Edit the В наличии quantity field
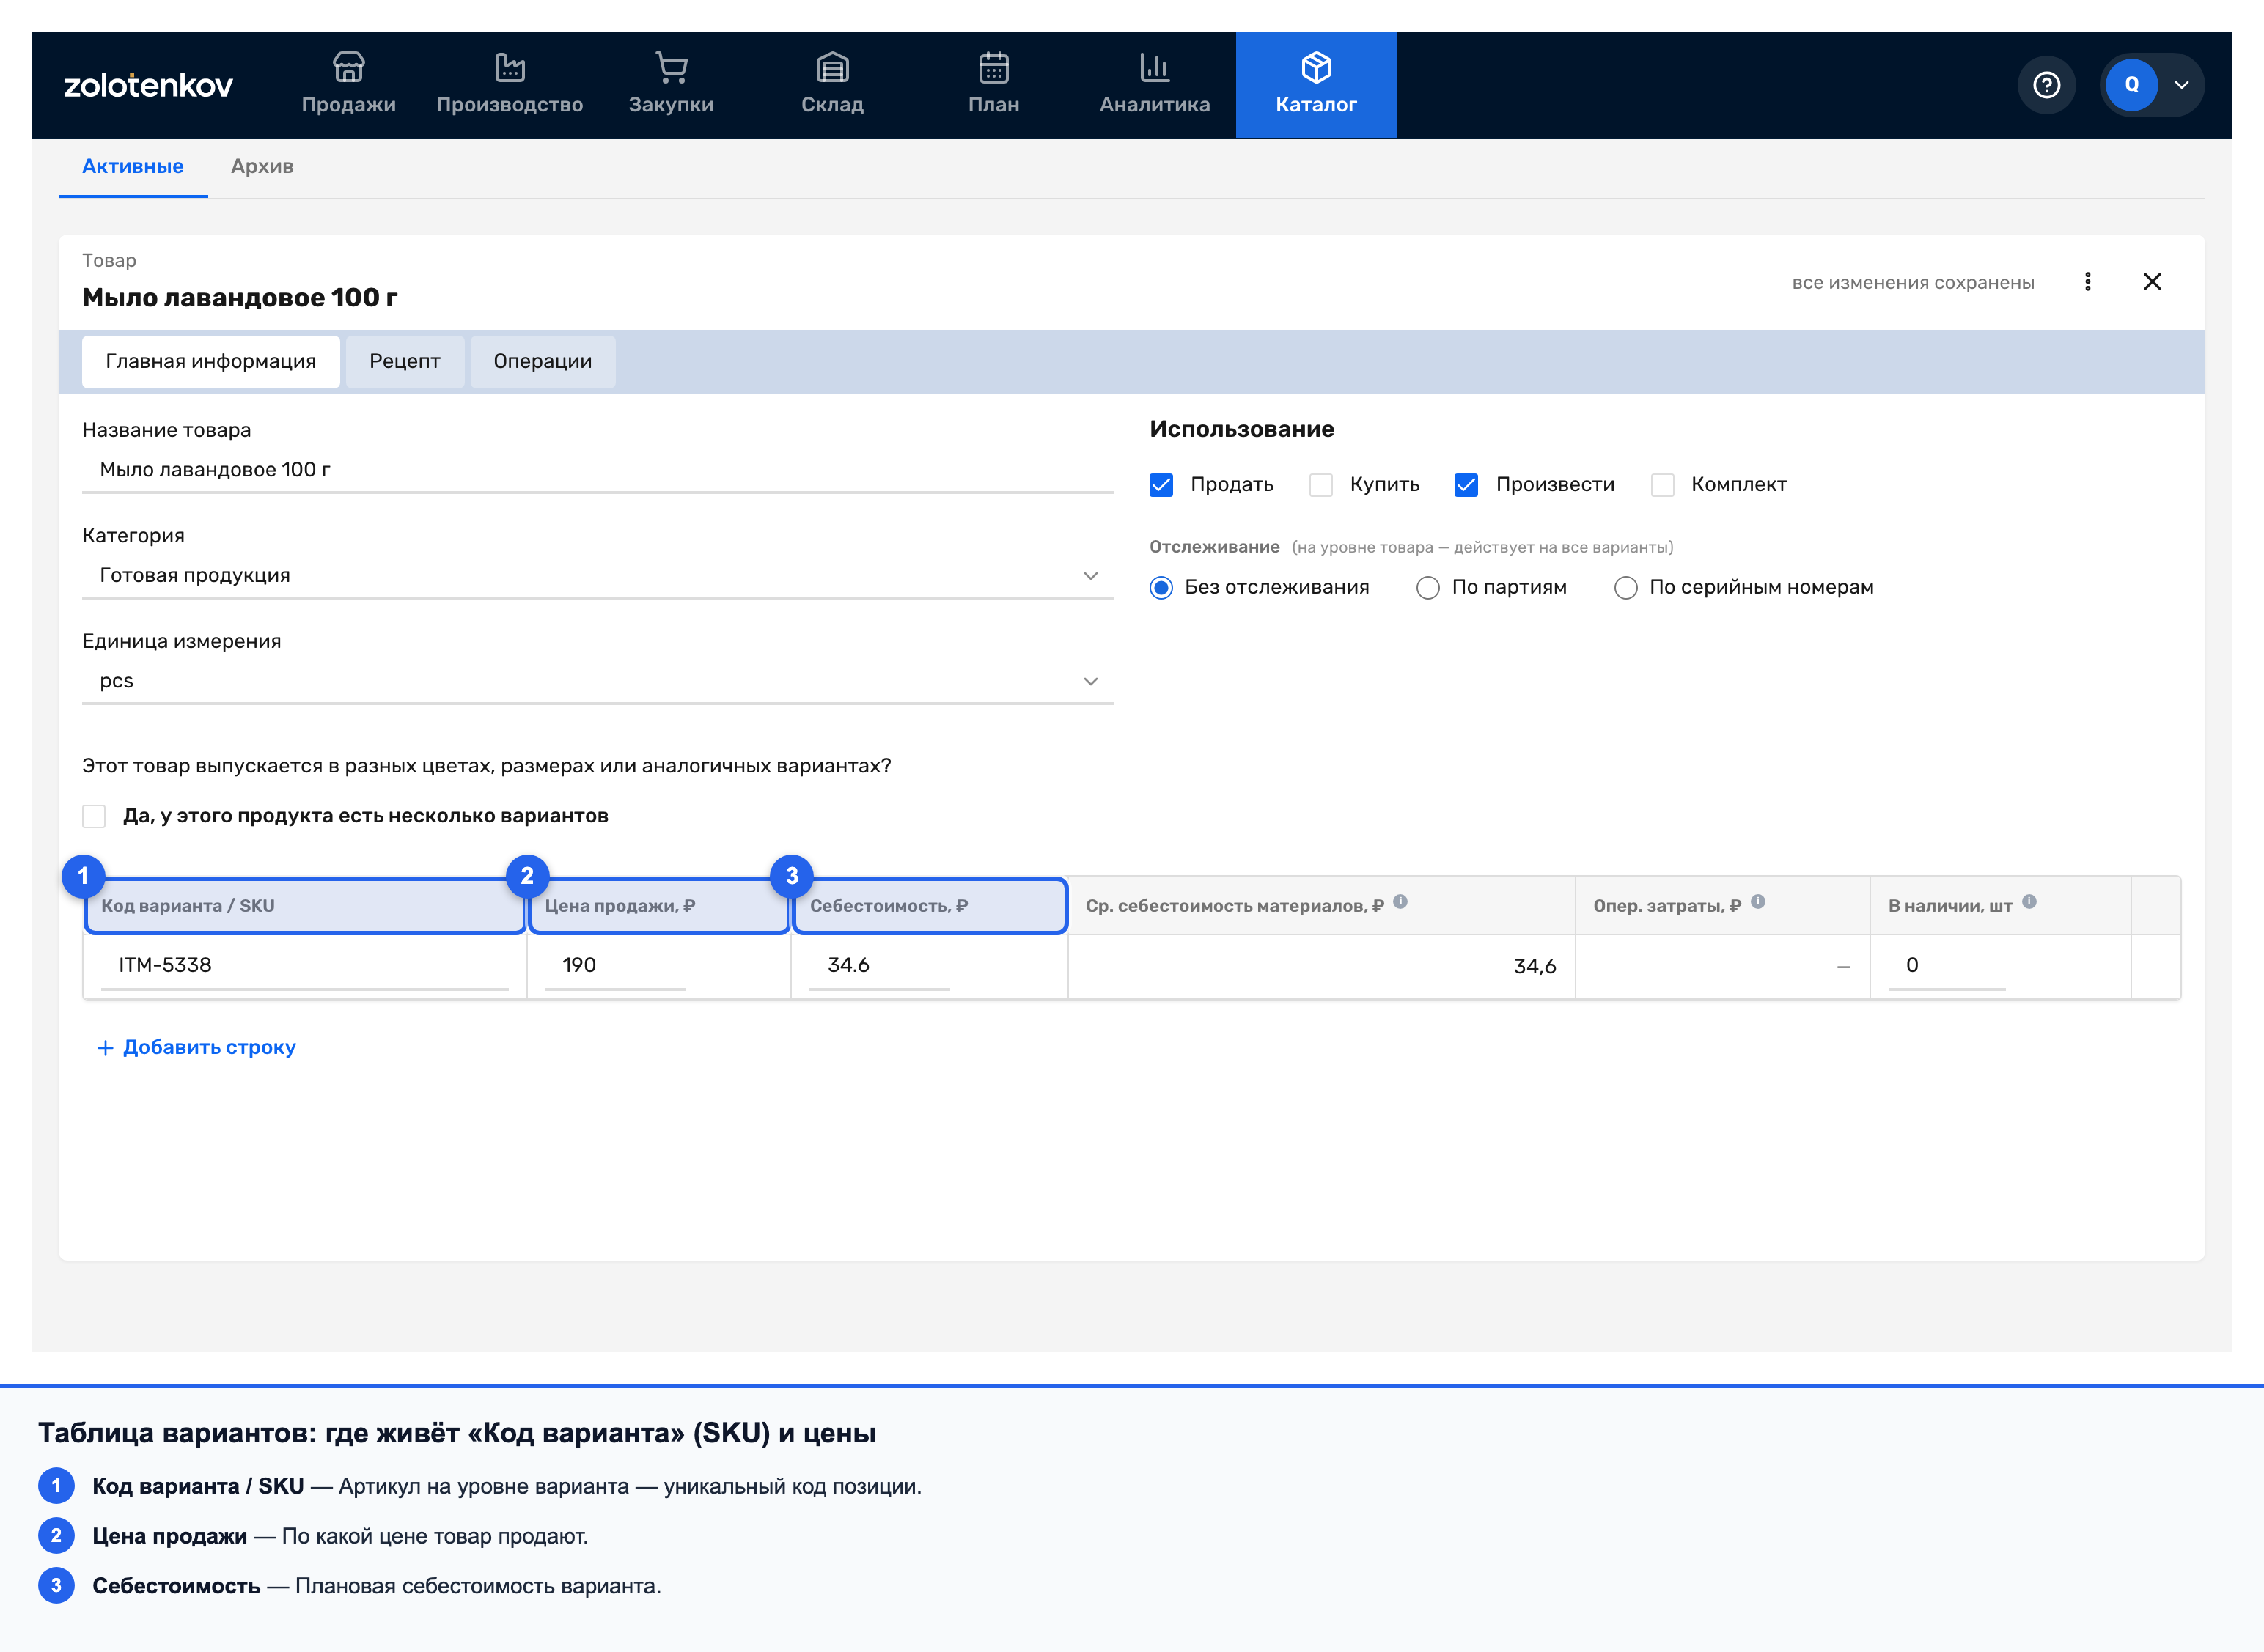The image size is (2264, 1652). point(1946,965)
